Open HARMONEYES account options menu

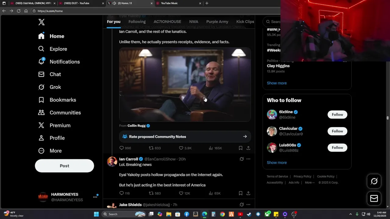point(95,197)
